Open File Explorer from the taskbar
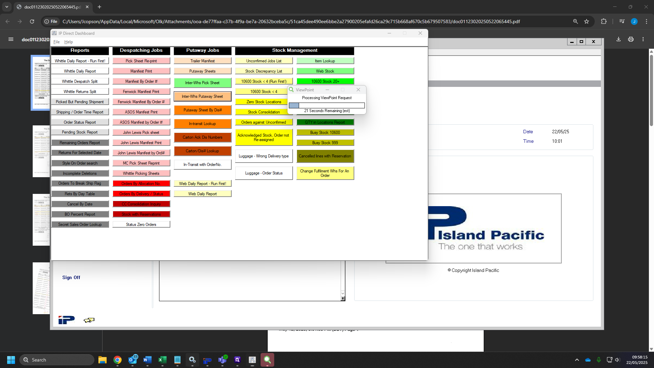The height and width of the screenshot is (368, 654). coord(102,360)
